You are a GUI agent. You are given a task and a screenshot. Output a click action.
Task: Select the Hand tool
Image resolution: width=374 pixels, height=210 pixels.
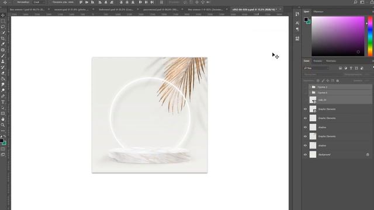(x=3, y=119)
